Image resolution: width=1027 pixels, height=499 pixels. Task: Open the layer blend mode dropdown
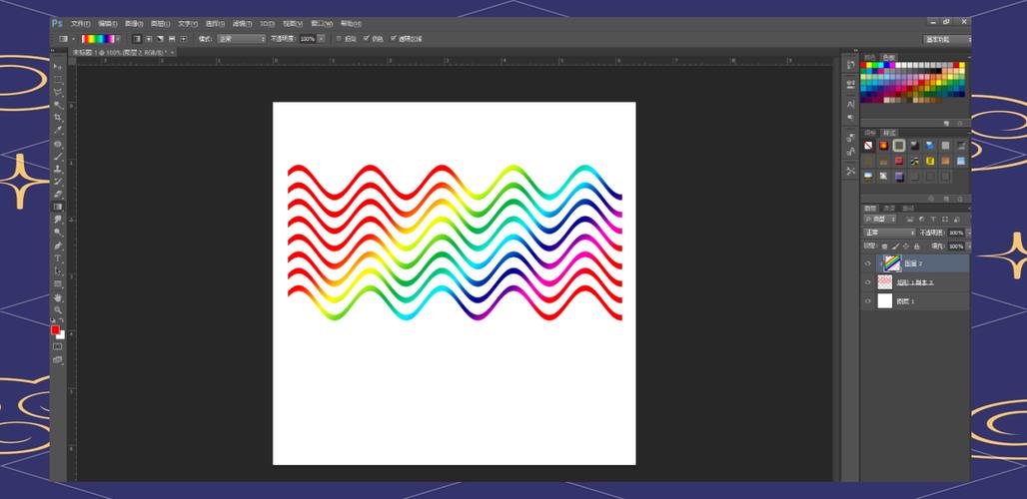point(889,233)
